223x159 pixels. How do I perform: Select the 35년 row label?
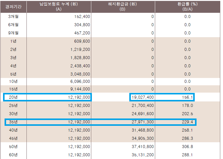(13, 122)
